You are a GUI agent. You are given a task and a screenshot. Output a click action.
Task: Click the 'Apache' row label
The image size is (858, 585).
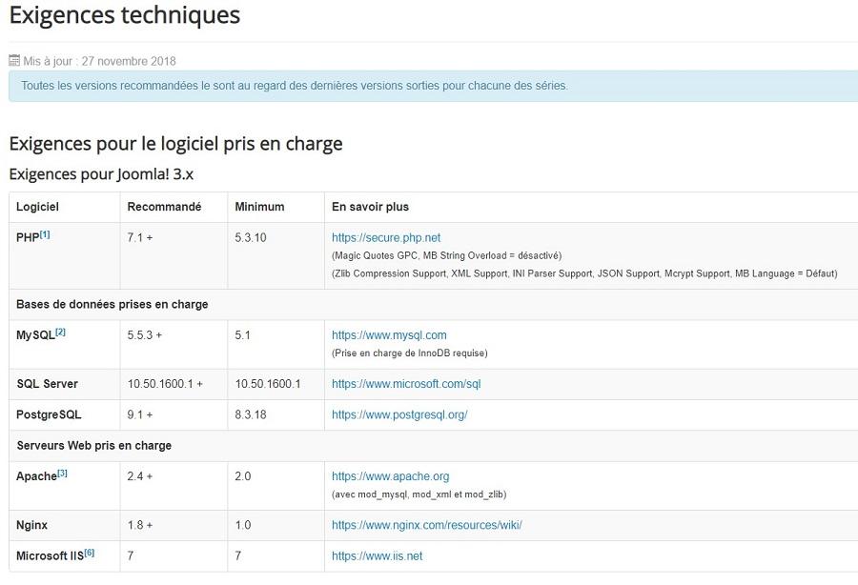point(36,476)
